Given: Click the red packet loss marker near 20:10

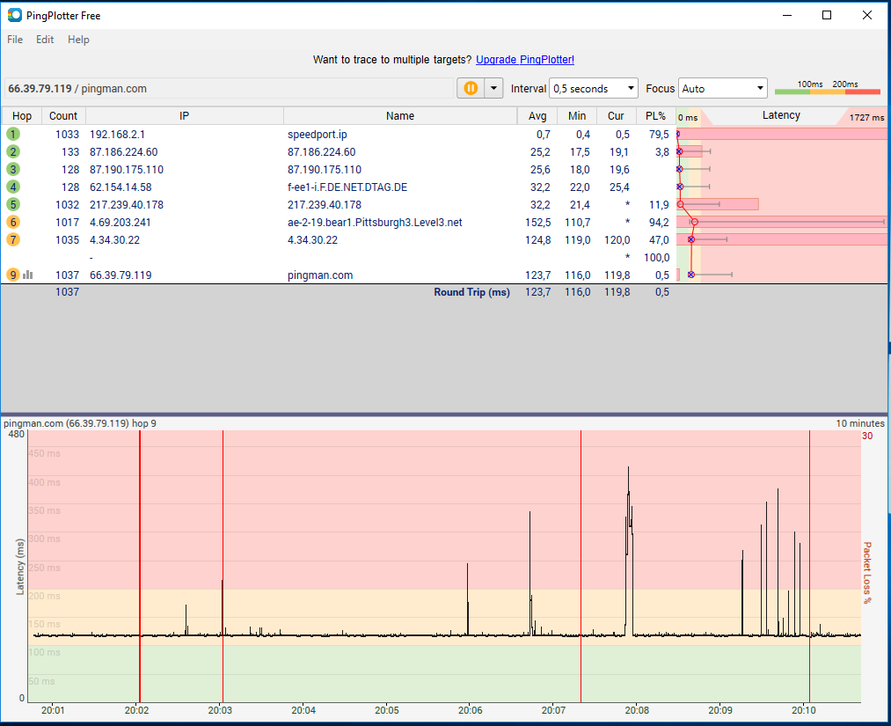Looking at the screenshot, I should pos(810,566).
